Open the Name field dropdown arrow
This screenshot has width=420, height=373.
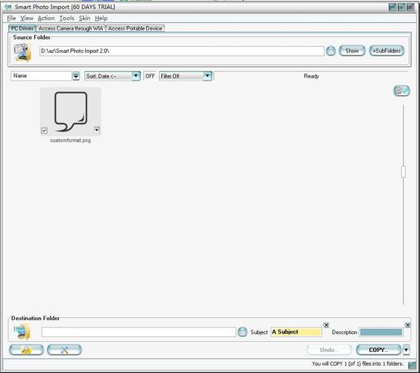pyautogui.click(x=76, y=76)
